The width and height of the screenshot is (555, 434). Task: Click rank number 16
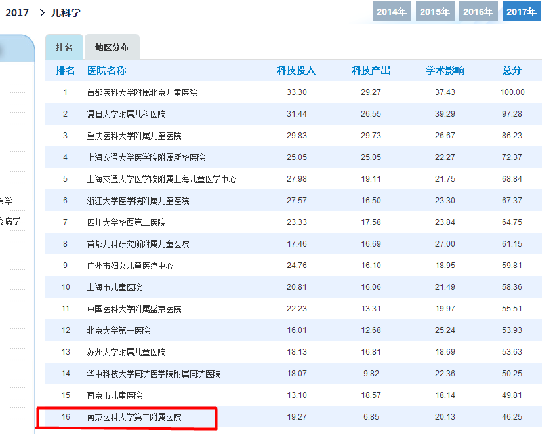[66, 417]
